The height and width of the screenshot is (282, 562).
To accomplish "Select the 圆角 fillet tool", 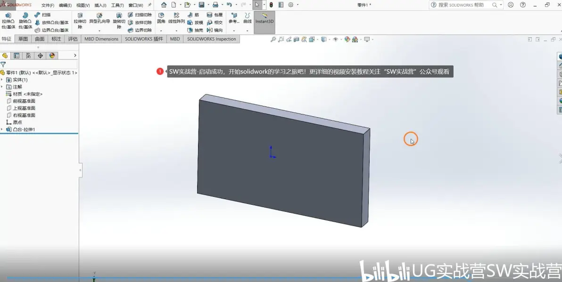I will 161,18.
